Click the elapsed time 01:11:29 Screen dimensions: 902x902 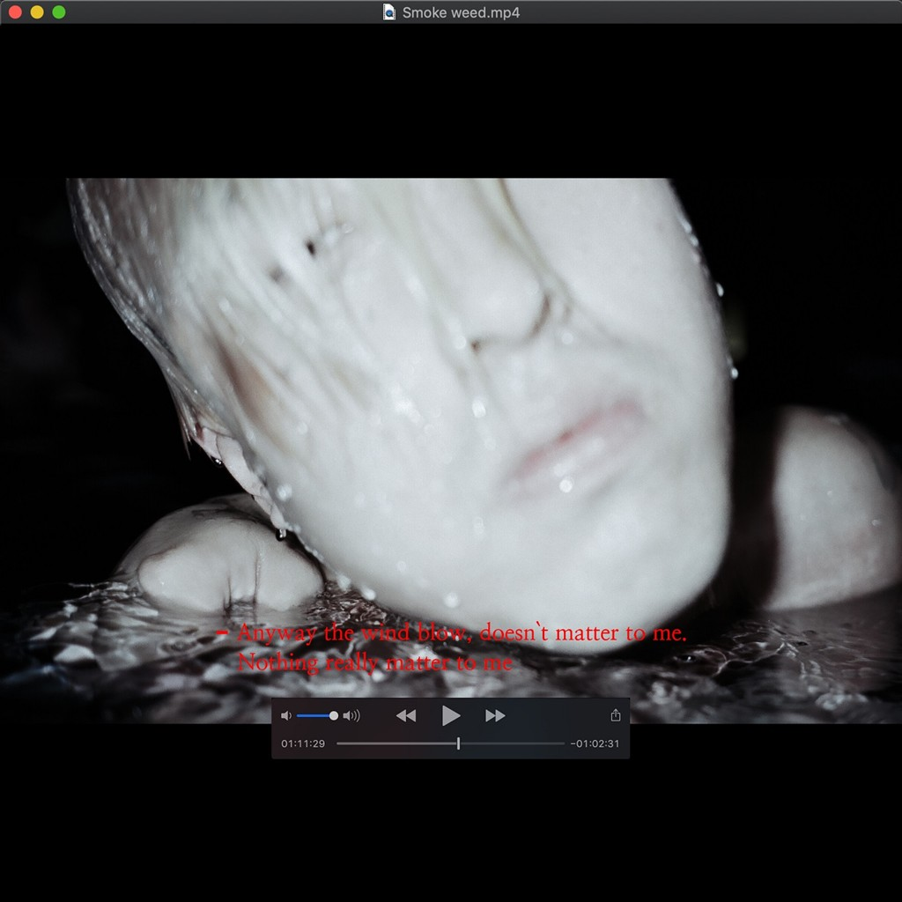303,743
